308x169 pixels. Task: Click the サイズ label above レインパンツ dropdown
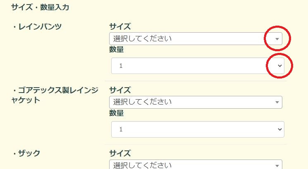(x=120, y=27)
